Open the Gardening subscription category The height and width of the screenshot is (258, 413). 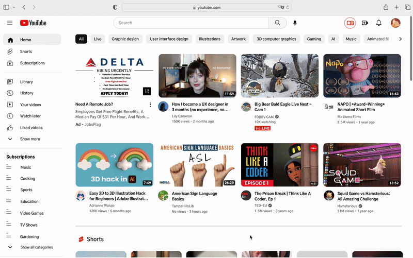[29, 237]
